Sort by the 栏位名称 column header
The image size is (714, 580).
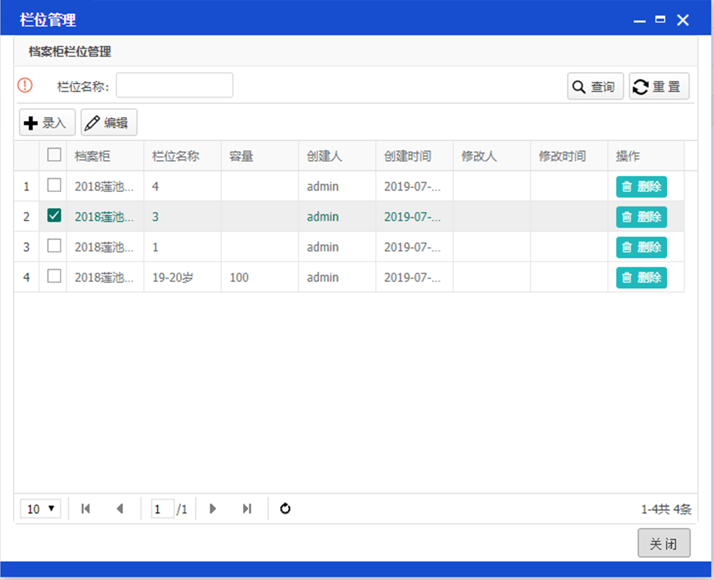pos(176,156)
